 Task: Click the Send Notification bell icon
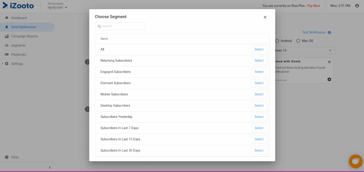[x=7, y=27]
